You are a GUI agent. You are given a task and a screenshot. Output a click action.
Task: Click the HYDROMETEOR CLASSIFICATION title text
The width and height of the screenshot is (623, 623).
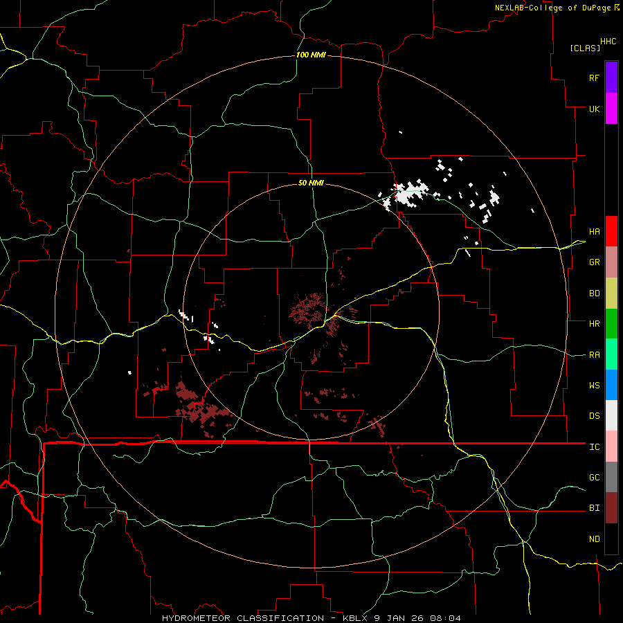pyautogui.click(x=243, y=618)
